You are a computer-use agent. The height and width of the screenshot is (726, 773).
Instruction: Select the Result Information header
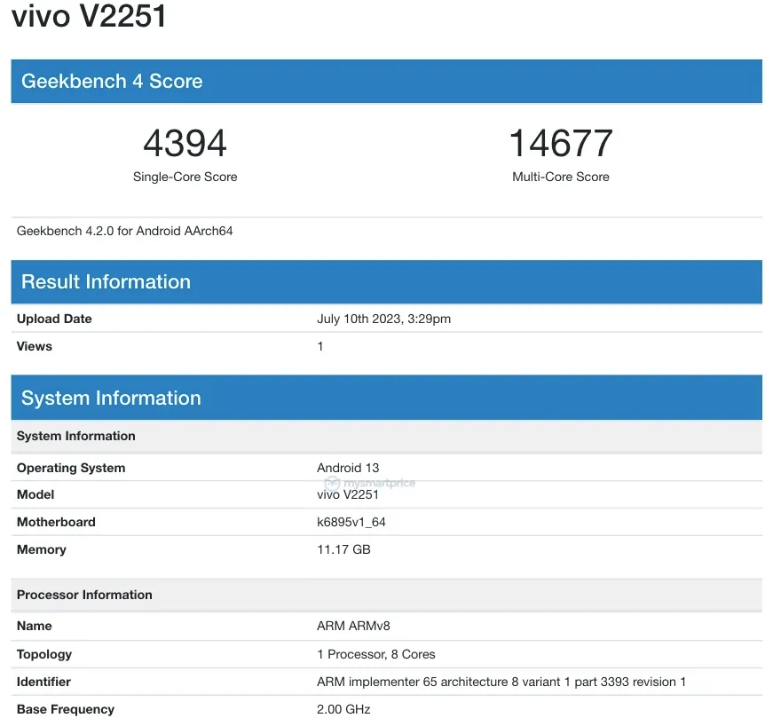click(x=106, y=281)
